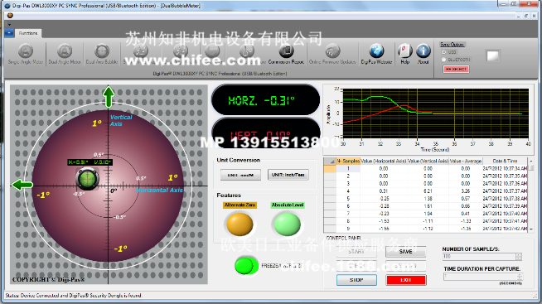The image size is (542, 304).
Task: Click the orange Alternate Zero button
Action: (x=240, y=224)
